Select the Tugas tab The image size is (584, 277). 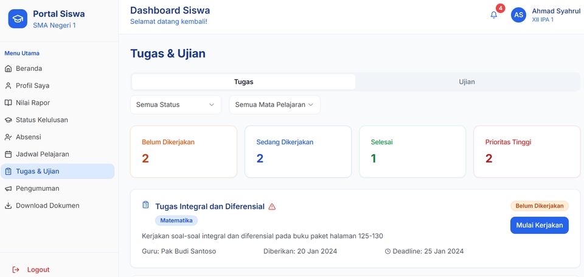click(x=243, y=82)
